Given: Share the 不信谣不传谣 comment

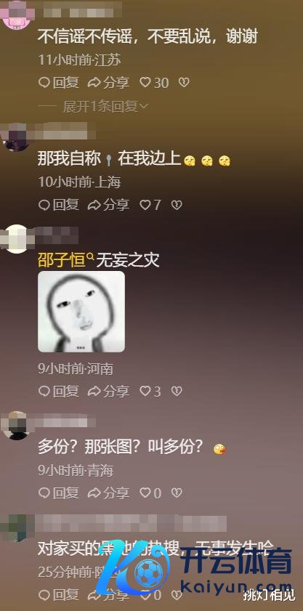Looking at the screenshot, I should pos(109,82).
